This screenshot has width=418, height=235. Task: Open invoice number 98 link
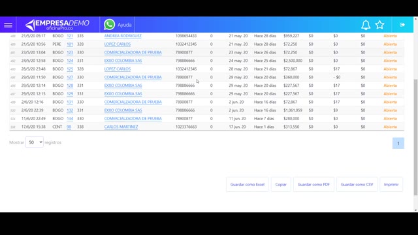[x=69, y=127]
